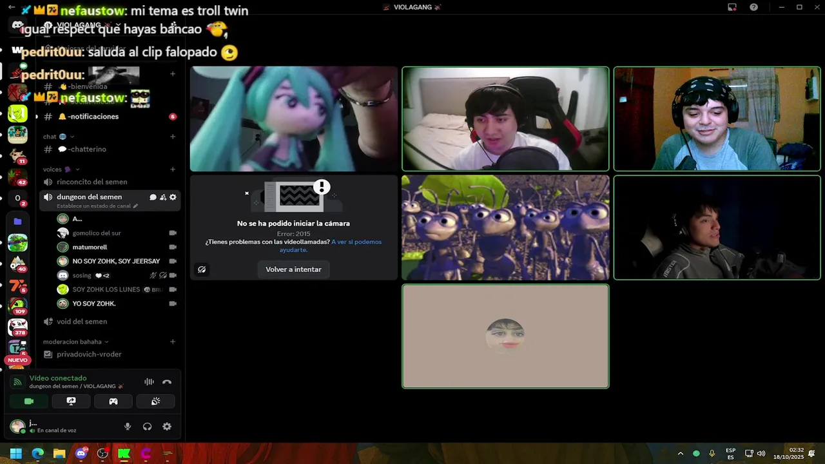Open VIOLAGANG server dropdown menu
The width and height of the screenshot is (825, 464).
[x=84, y=25]
